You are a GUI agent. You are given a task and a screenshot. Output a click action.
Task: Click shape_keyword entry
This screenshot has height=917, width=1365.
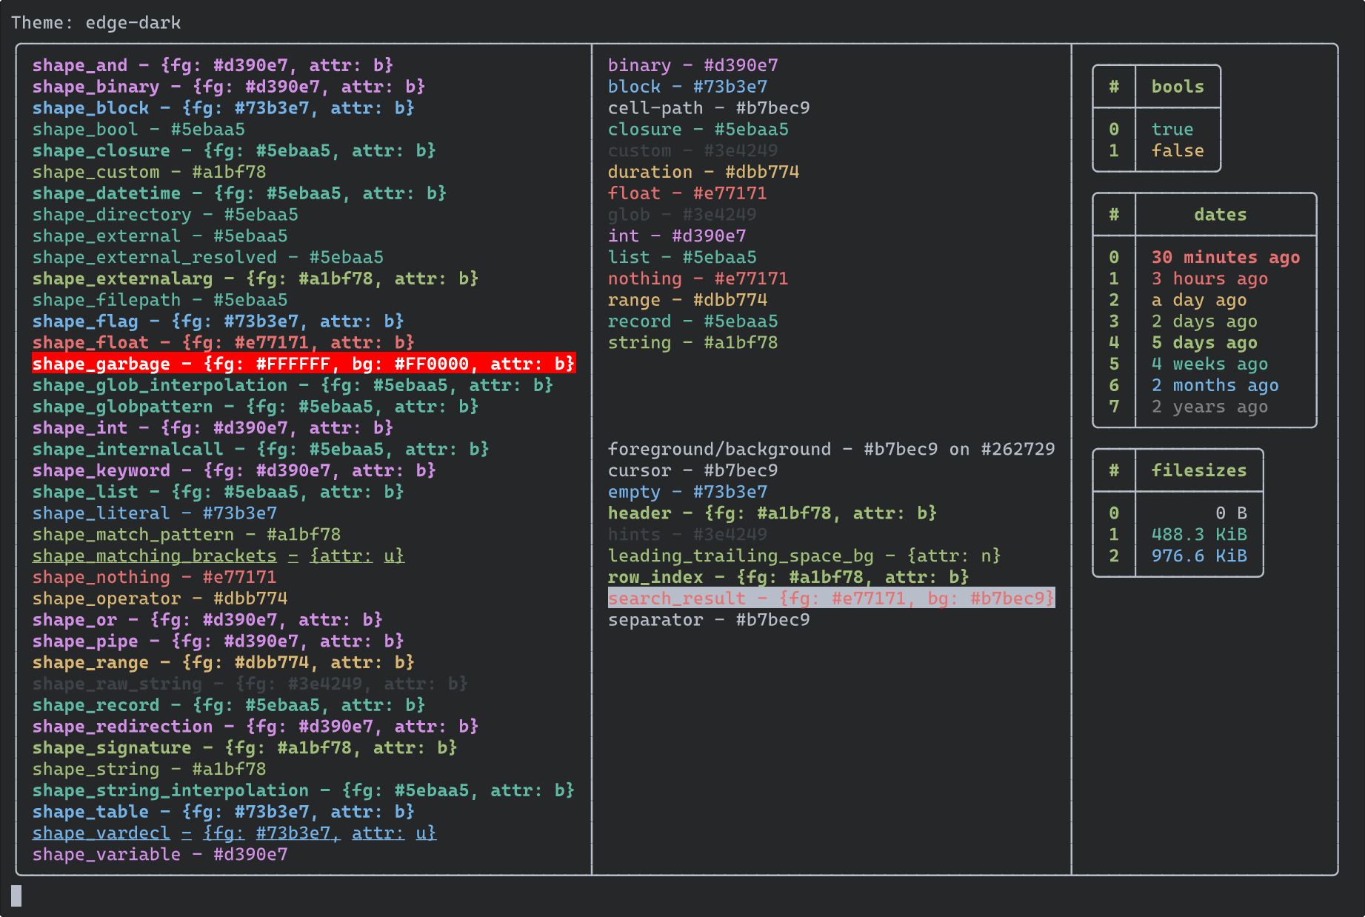pyautogui.click(x=234, y=471)
